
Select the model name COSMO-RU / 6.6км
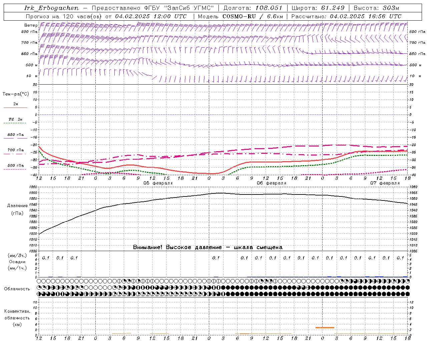pos(253,16)
